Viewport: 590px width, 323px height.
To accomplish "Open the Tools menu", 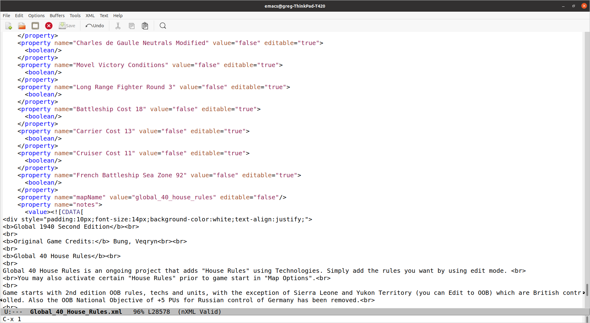I will (x=75, y=16).
